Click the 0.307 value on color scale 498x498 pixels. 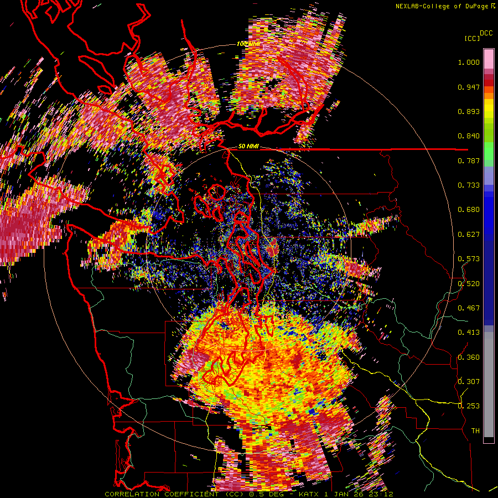(469, 382)
